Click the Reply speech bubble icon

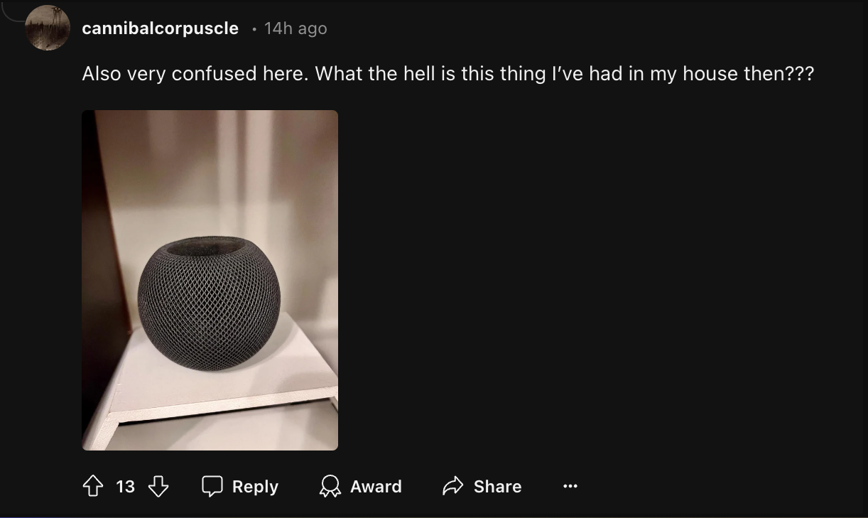212,486
